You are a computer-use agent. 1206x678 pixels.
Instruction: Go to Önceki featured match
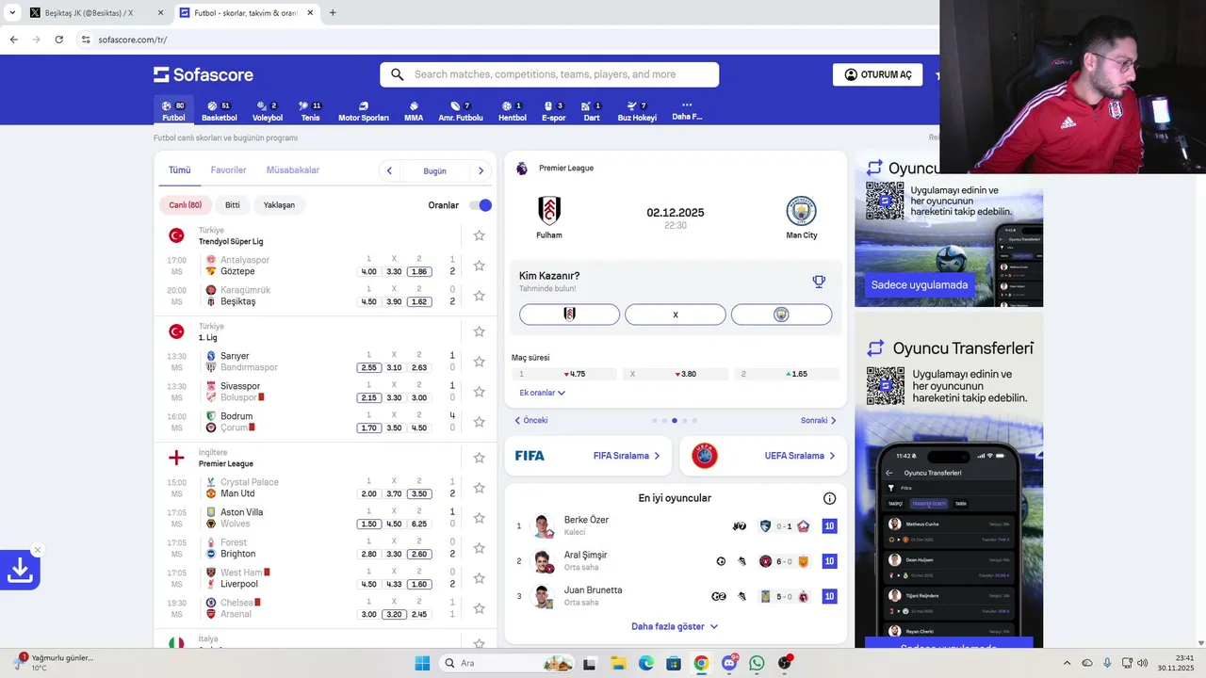click(530, 420)
